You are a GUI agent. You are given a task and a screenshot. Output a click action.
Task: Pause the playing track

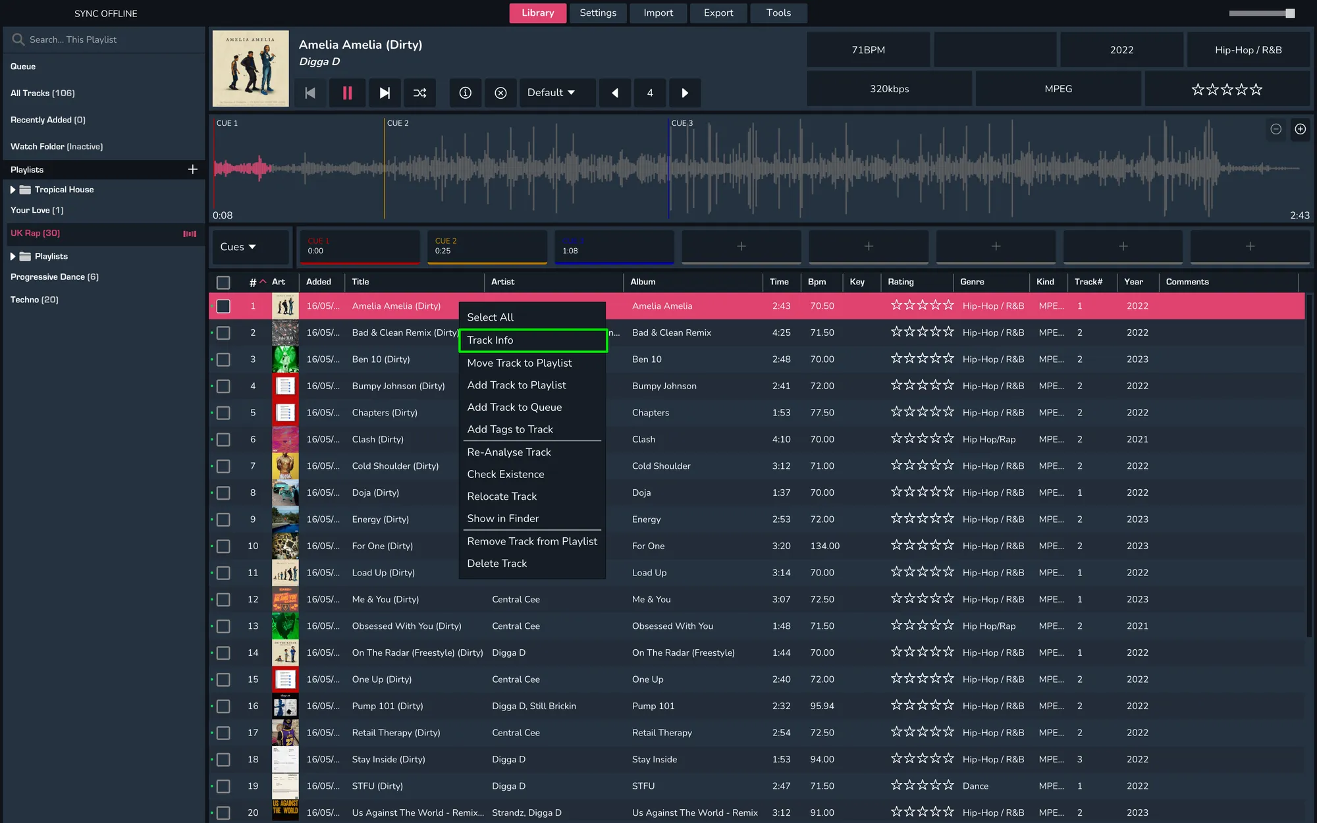pyautogui.click(x=347, y=93)
